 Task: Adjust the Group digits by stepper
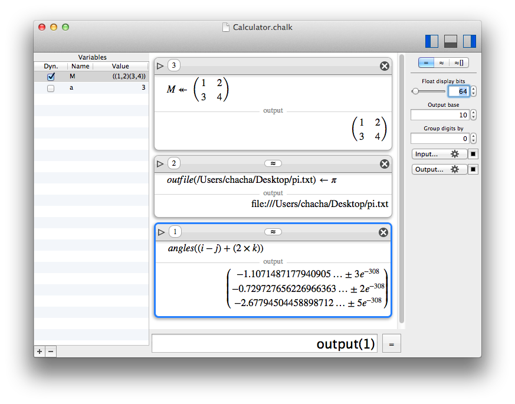(473, 138)
